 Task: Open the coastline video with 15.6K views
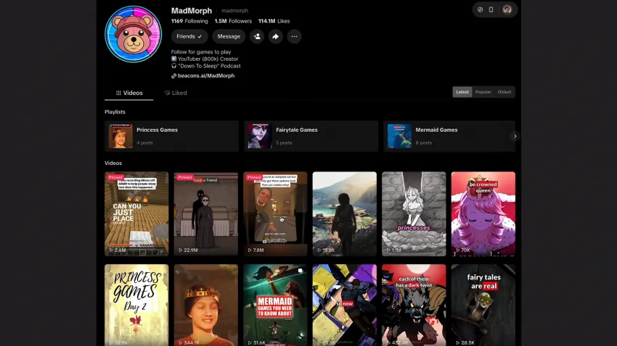tap(344, 214)
